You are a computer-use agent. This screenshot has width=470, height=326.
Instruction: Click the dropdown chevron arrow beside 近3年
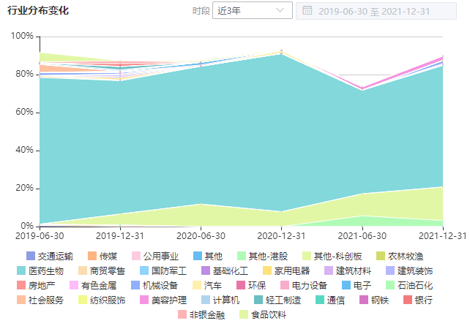point(280,11)
